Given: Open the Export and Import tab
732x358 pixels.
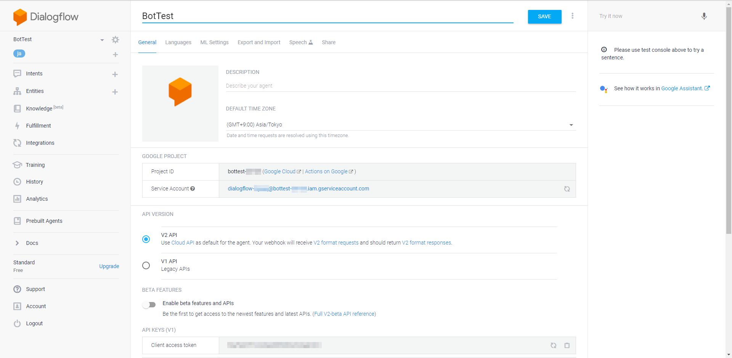Looking at the screenshot, I should pos(258,42).
